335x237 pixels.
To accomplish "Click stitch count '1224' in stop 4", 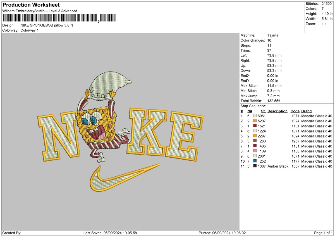I will click(x=262, y=131).
